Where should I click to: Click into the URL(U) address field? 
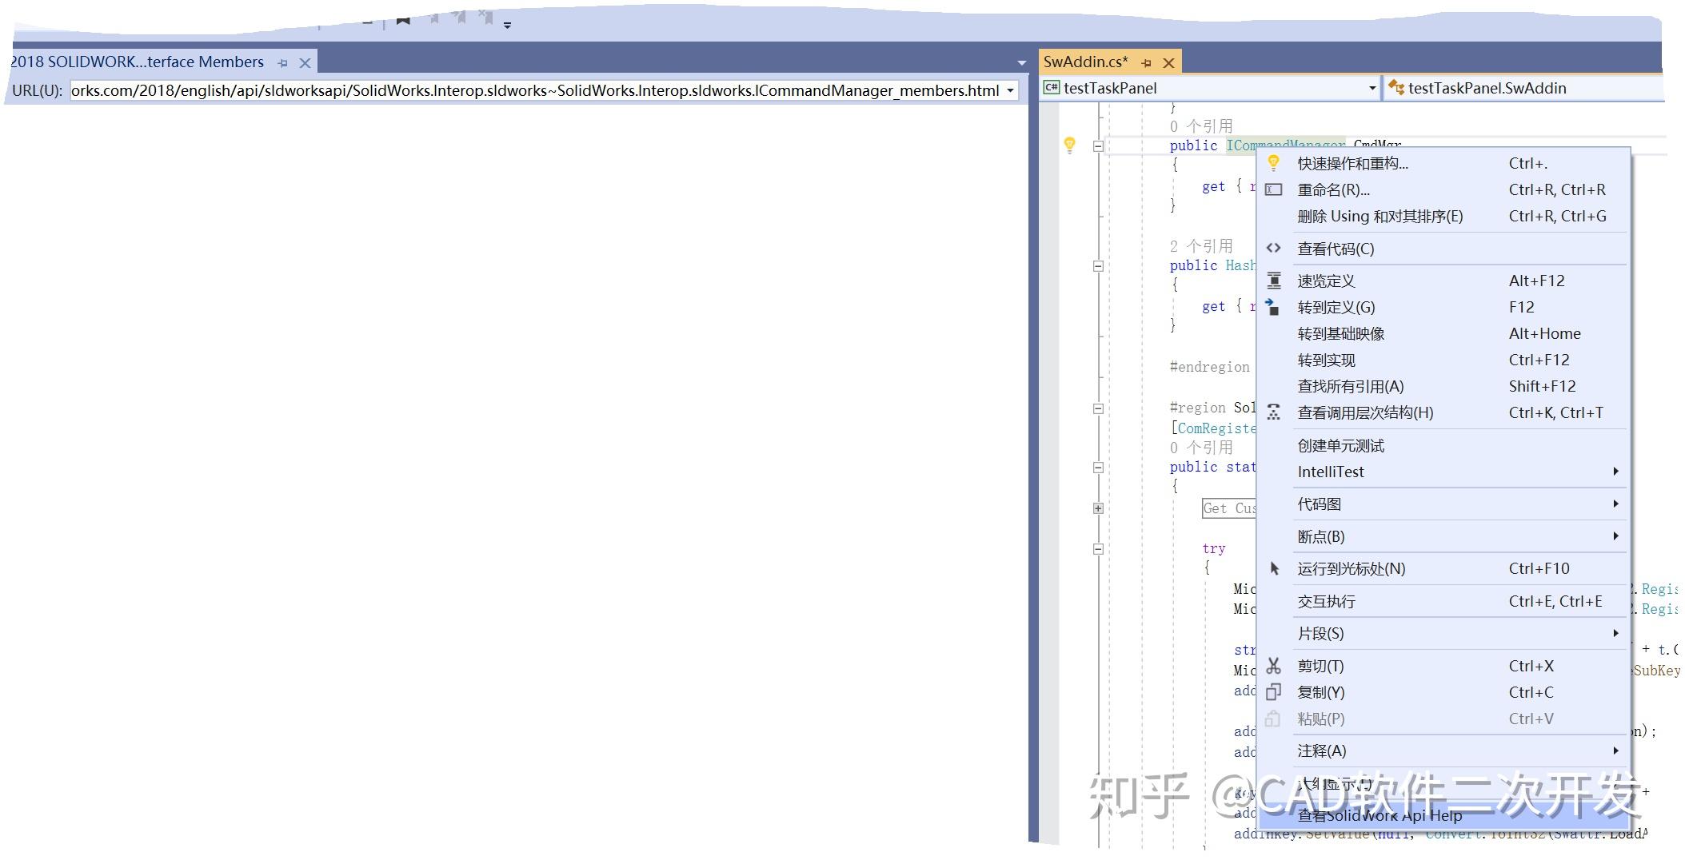[536, 90]
